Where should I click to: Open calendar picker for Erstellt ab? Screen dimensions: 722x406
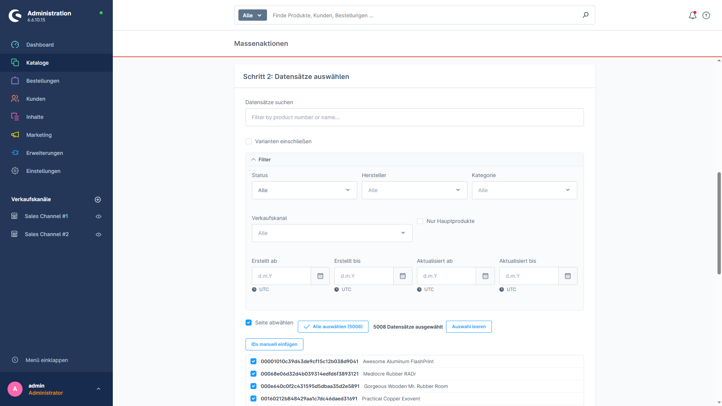coord(320,276)
